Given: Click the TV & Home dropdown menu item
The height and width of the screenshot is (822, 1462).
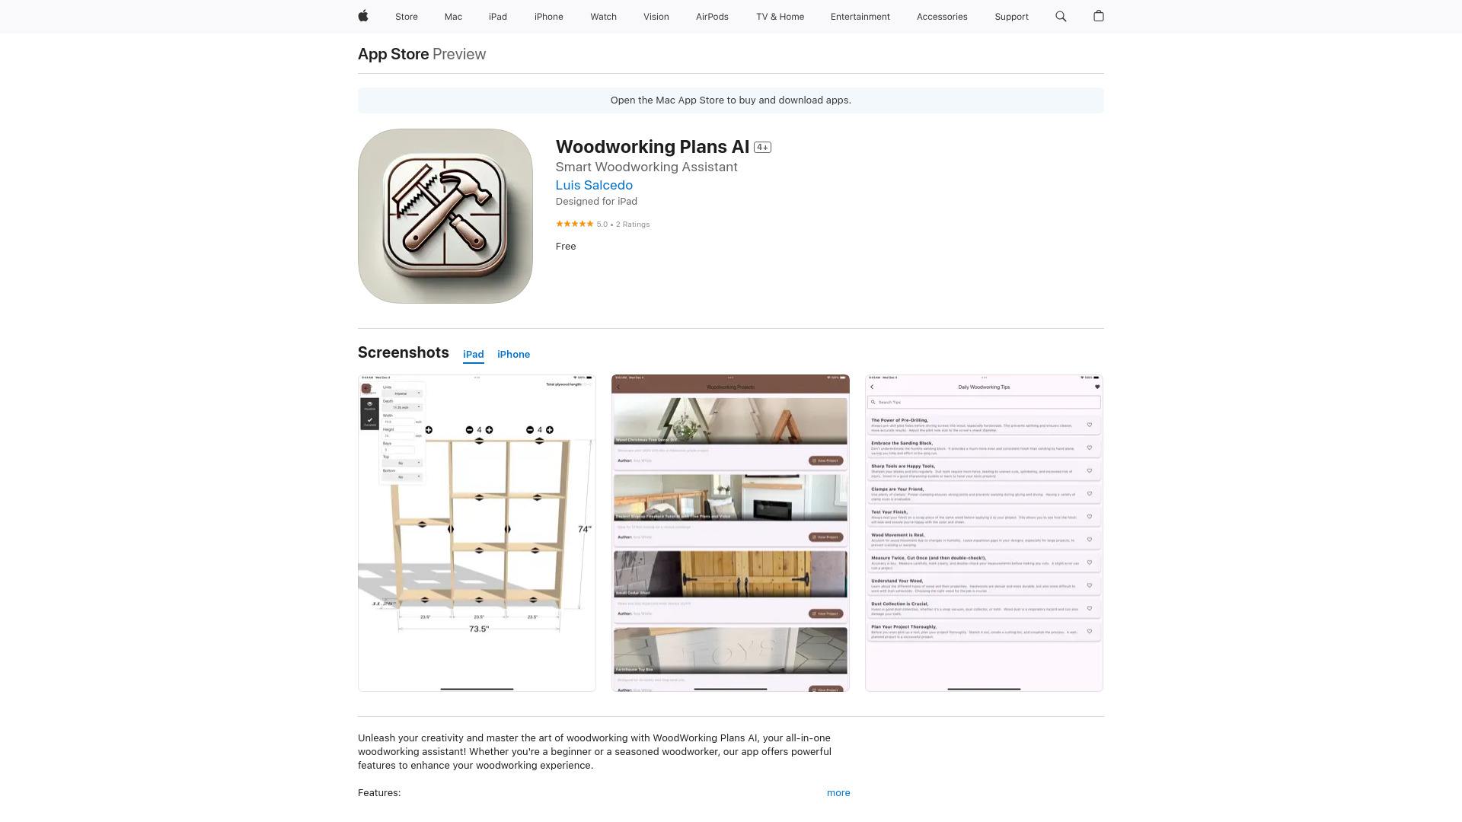Looking at the screenshot, I should (780, 16).
